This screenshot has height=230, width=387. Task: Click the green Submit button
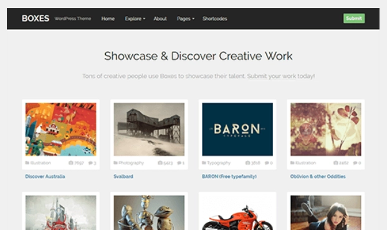(x=354, y=19)
